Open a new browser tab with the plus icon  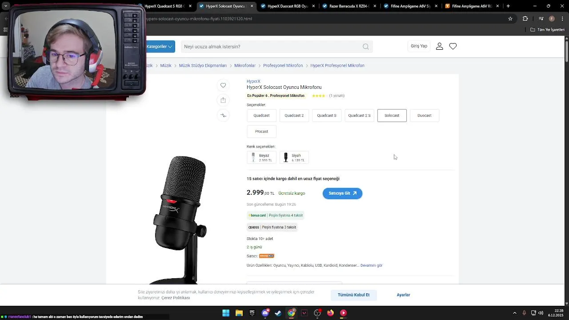[x=508, y=6]
